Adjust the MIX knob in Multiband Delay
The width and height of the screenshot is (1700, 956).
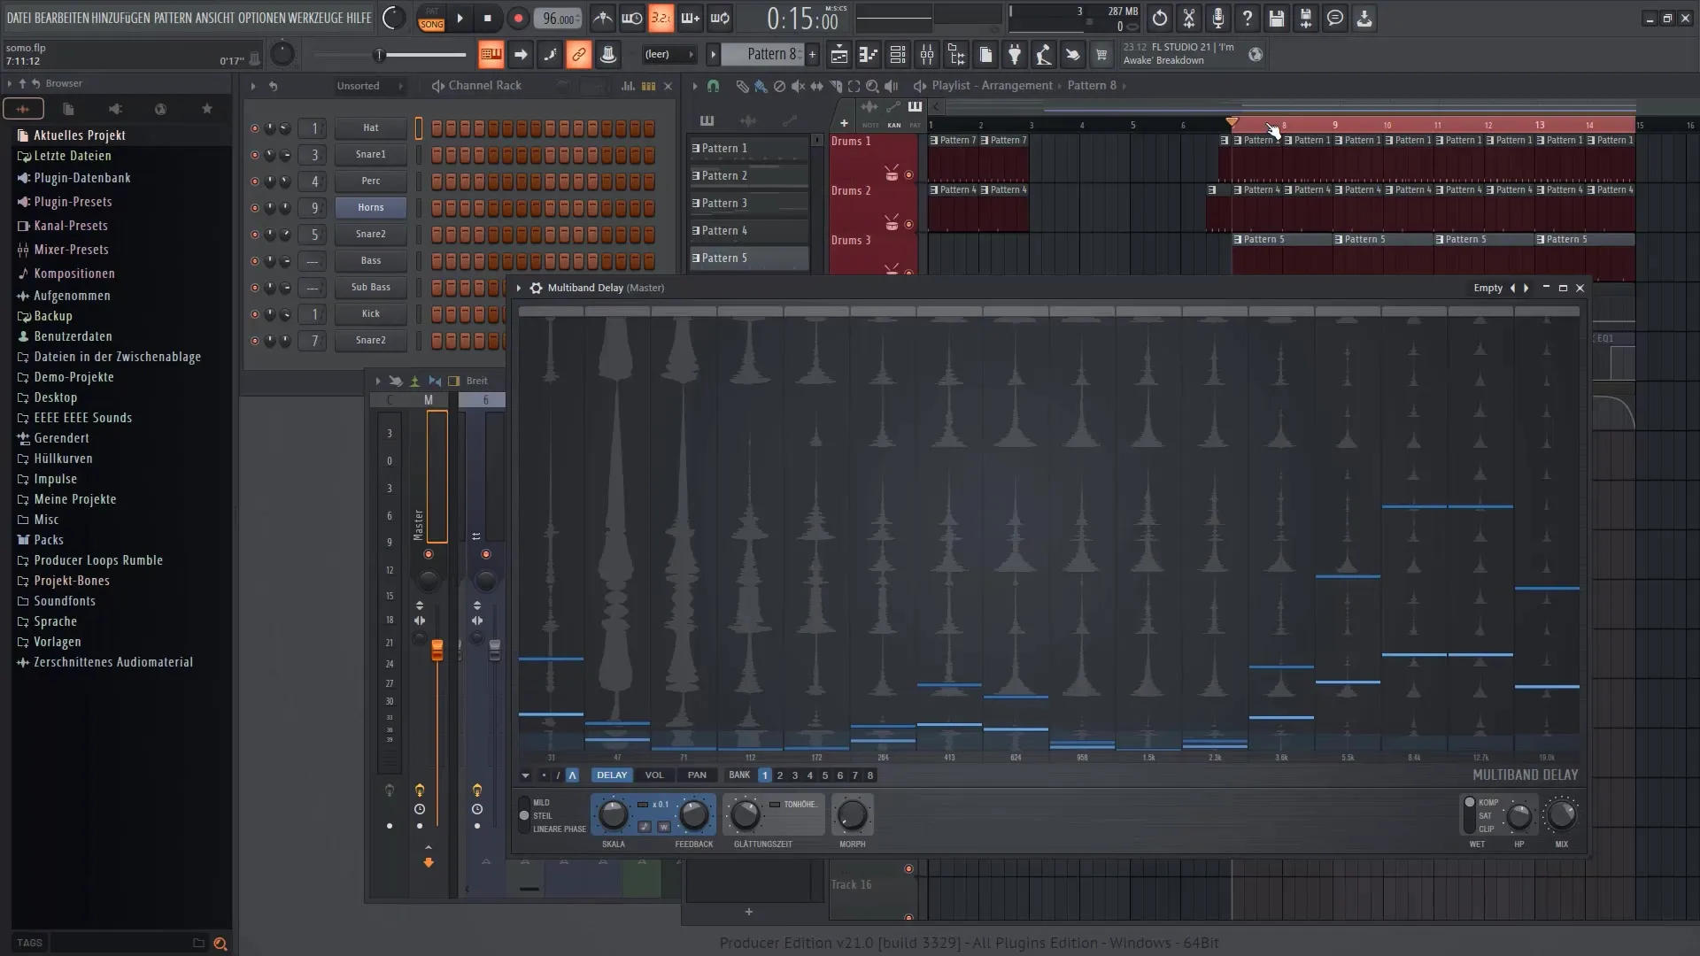tap(1562, 816)
